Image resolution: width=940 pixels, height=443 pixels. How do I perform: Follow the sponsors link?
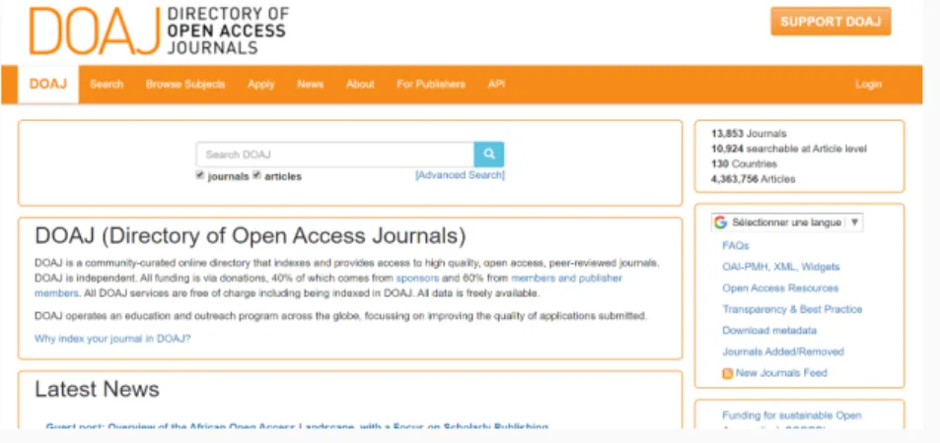[417, 279]
